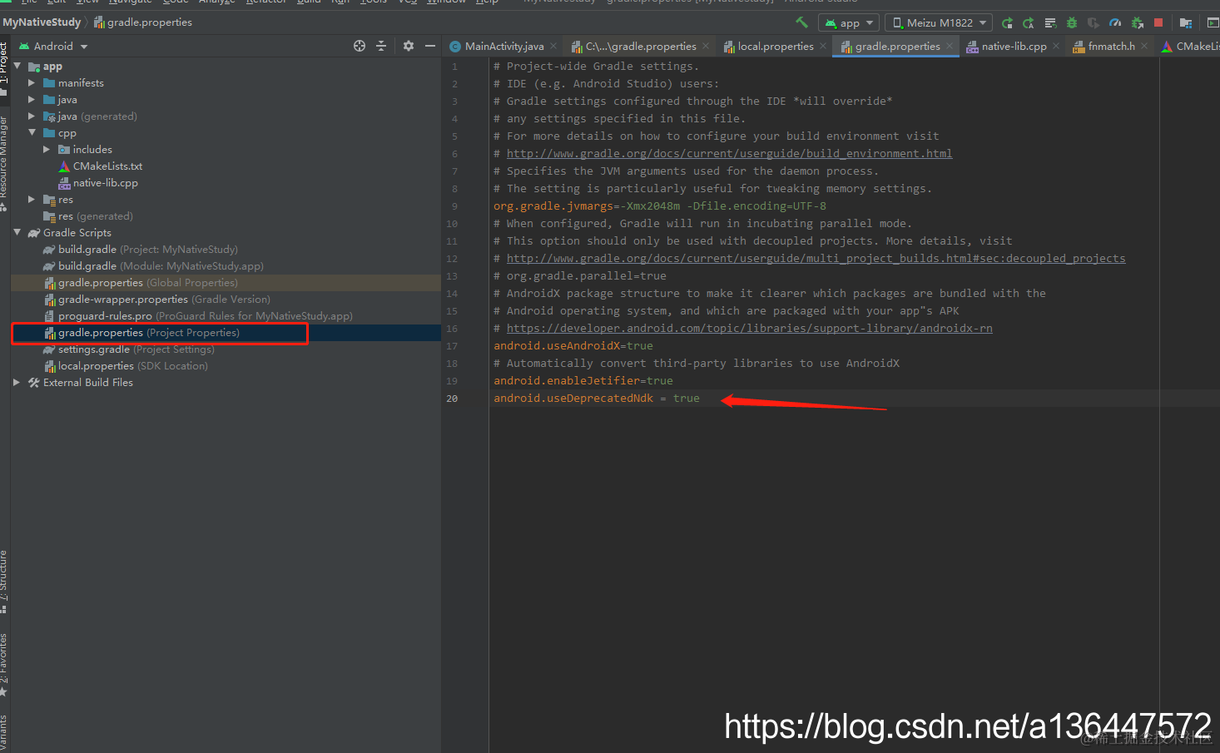Screen dimensions: 1220x753
Task: Open the multi_project_builds.html link in the editor
Action: click(816, 259)
